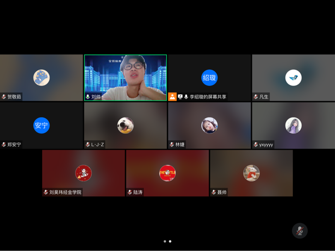Click muted mic icon beside 贺敬茹
Viewport: 335px width, 251px height.
[4, 97]
